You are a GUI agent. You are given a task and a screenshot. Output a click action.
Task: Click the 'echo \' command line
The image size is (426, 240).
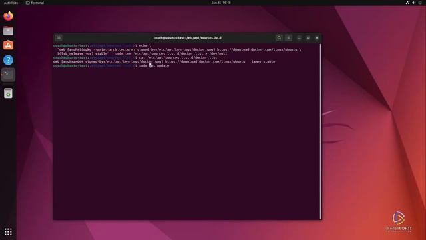point(145,46)
